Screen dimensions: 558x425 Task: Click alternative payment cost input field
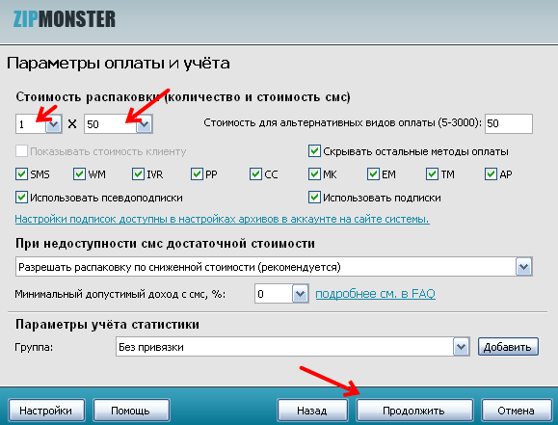point(509,124)
